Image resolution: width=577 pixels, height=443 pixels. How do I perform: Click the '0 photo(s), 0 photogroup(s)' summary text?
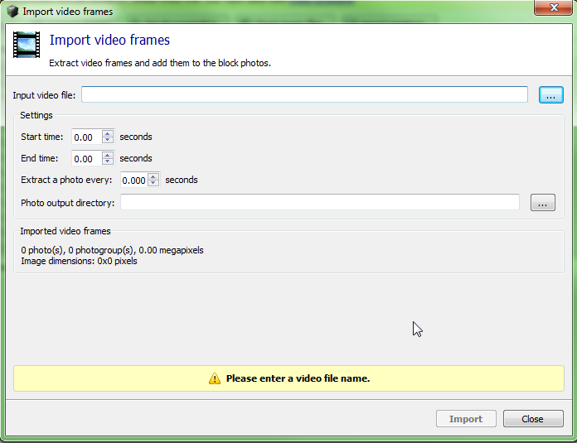click(112, 250)
